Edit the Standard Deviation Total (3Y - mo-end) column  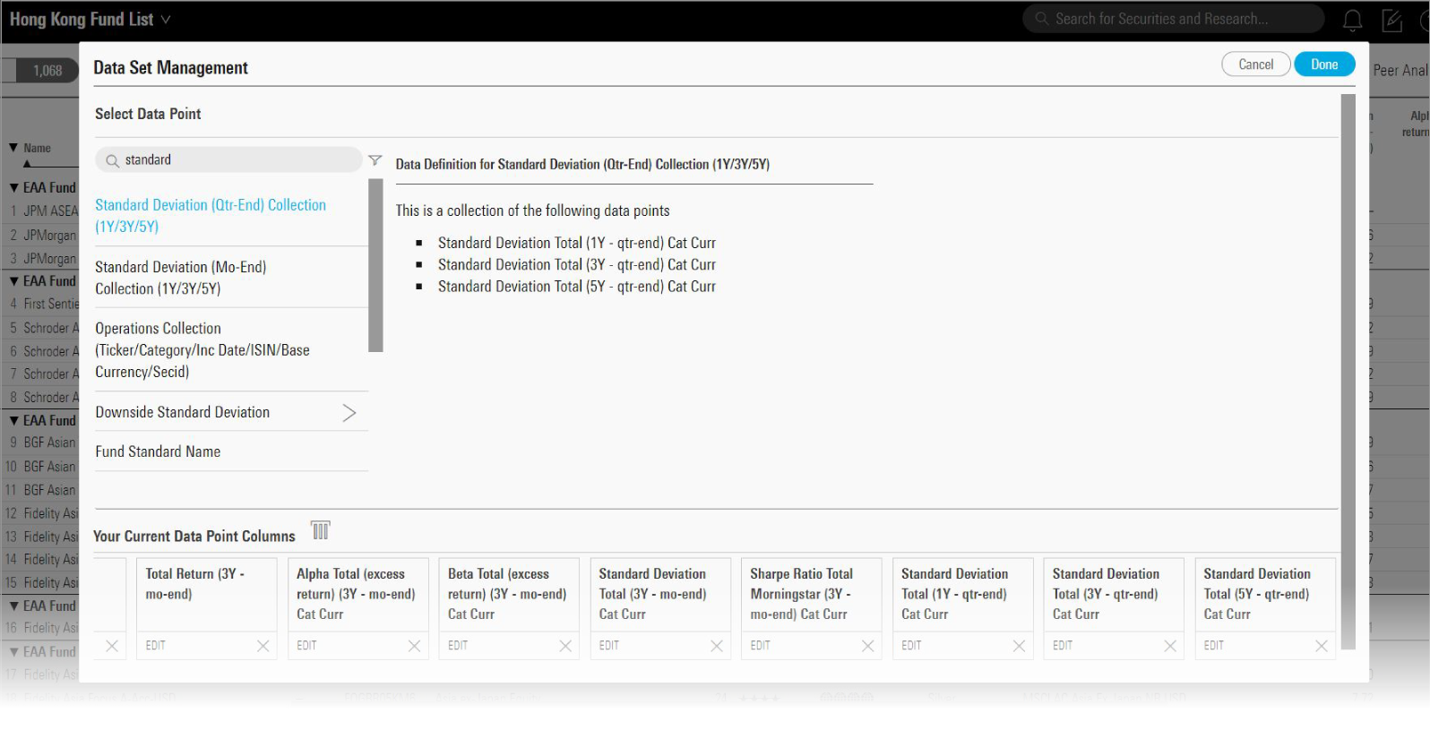coord(609,646)
